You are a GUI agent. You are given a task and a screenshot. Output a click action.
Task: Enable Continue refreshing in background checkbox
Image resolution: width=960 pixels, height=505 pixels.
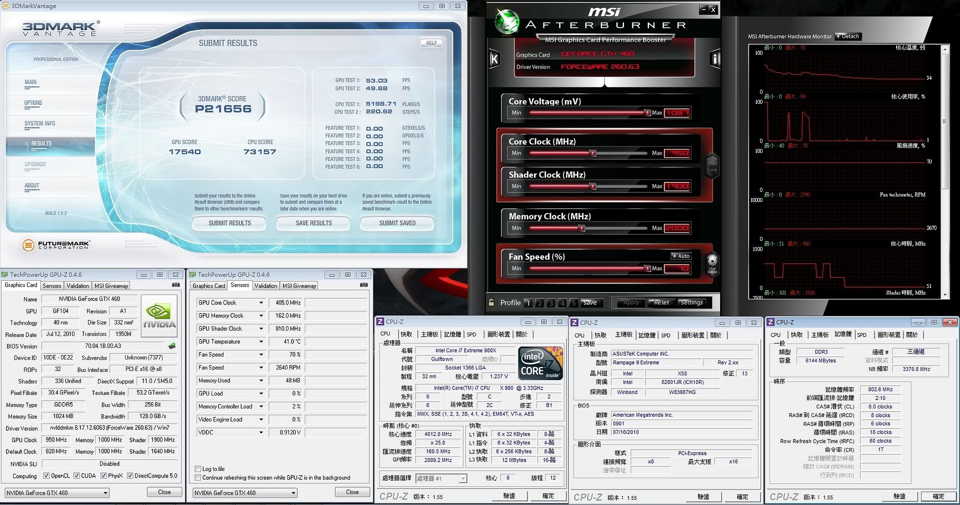click(x=198, y=477)
